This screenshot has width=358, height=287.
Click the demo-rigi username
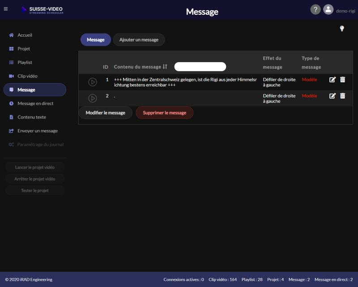pos(345,11)
